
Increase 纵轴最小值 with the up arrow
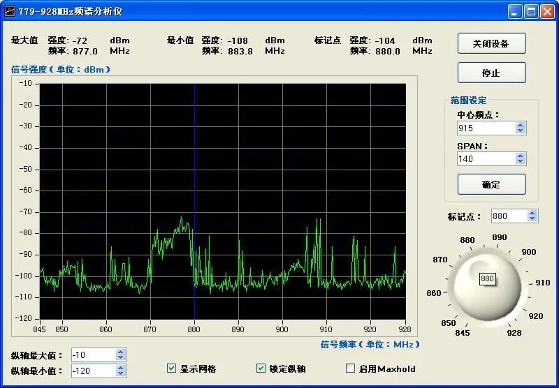tap(120, 368)
